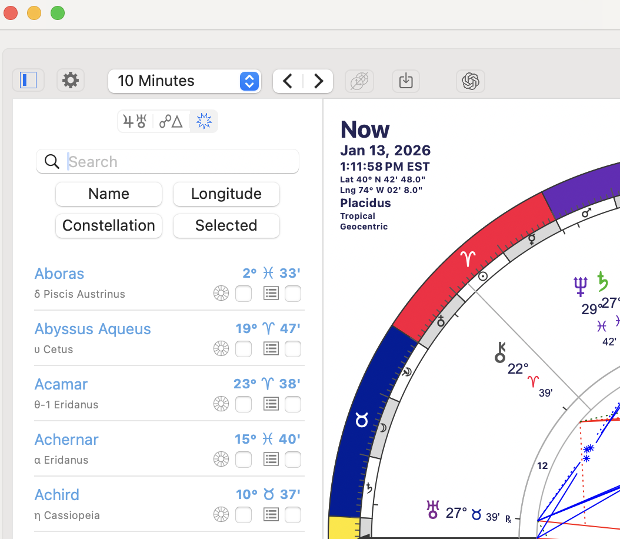Viewport: 620px width, 539px height.
Task: Enable chart wheel checkbox for Aboras
Action: 244,294
